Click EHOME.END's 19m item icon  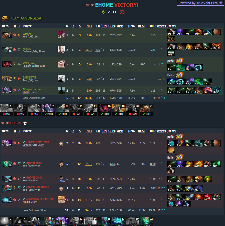[x=199, y=164]
